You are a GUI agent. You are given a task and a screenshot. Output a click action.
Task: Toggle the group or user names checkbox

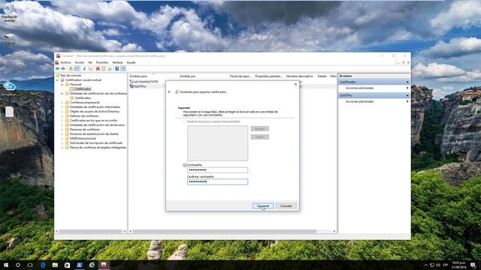(185, 121)
